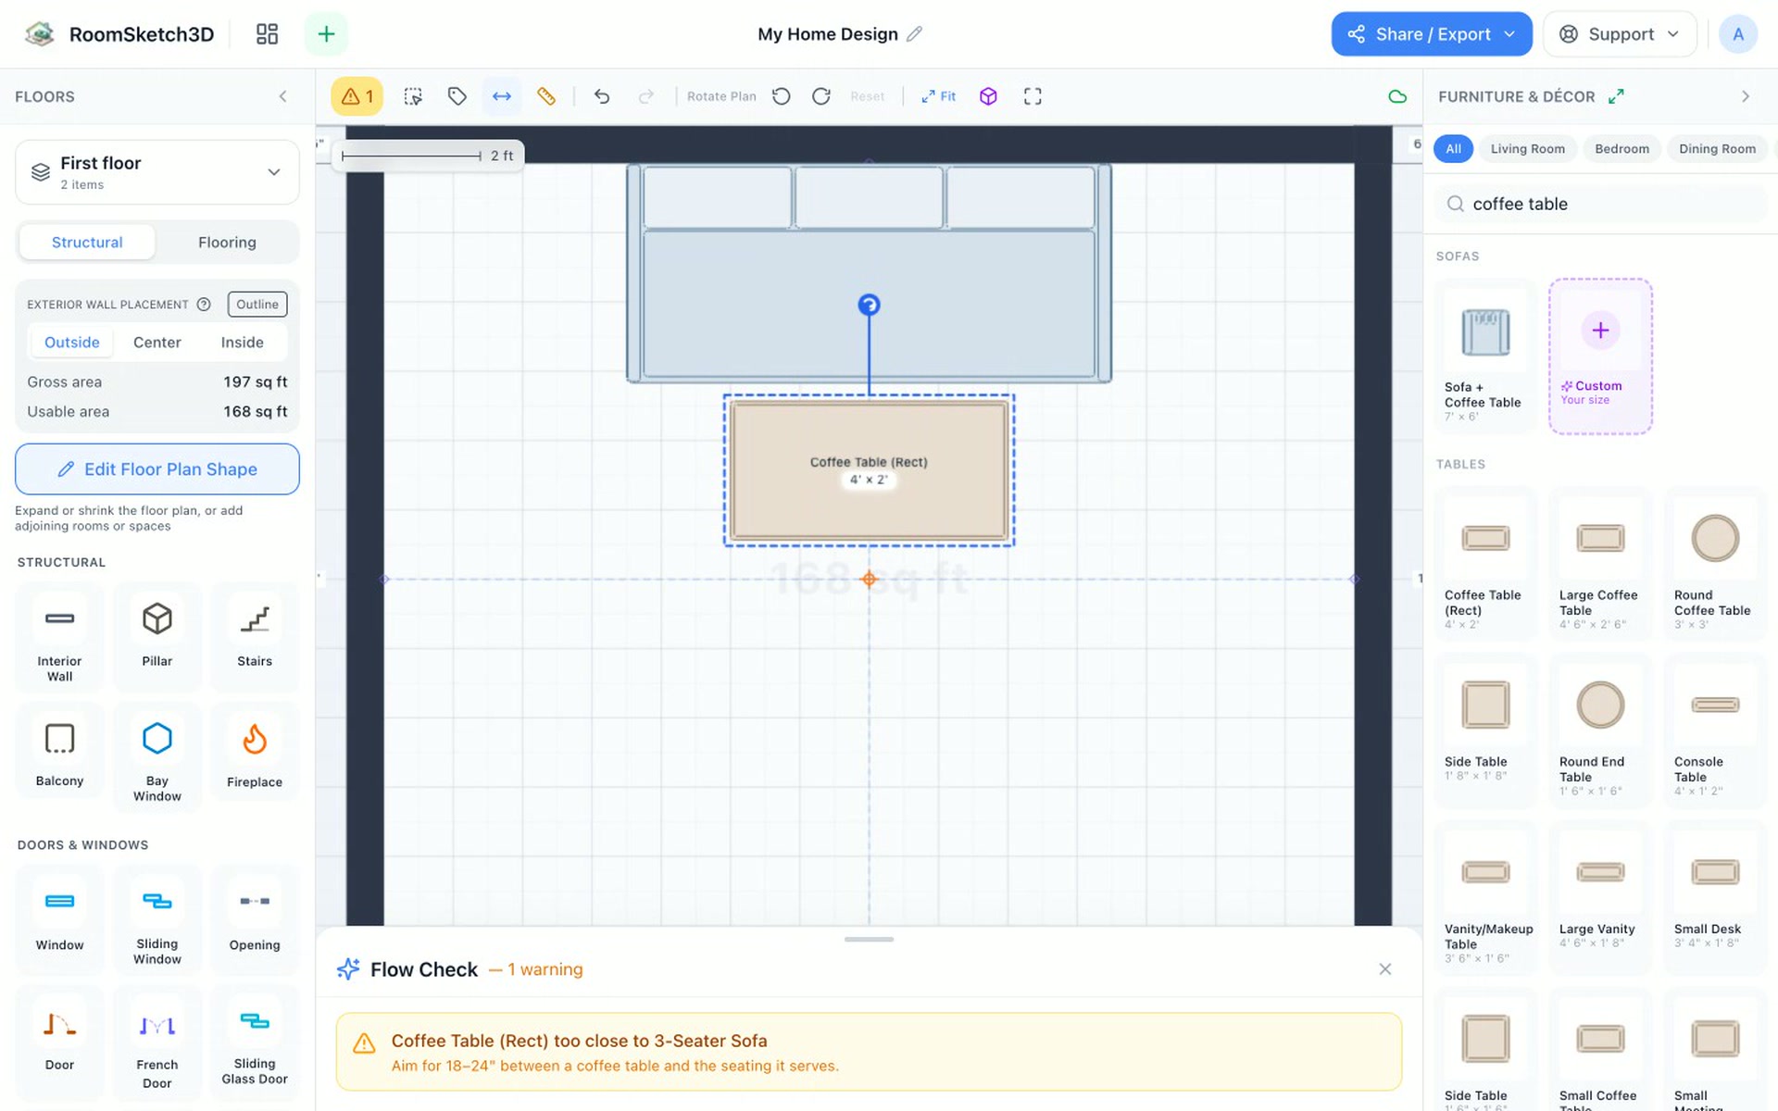This screenshot has height=1111, width=1778.
Task: Select Round End Table item
Action: coord(1600,730)
